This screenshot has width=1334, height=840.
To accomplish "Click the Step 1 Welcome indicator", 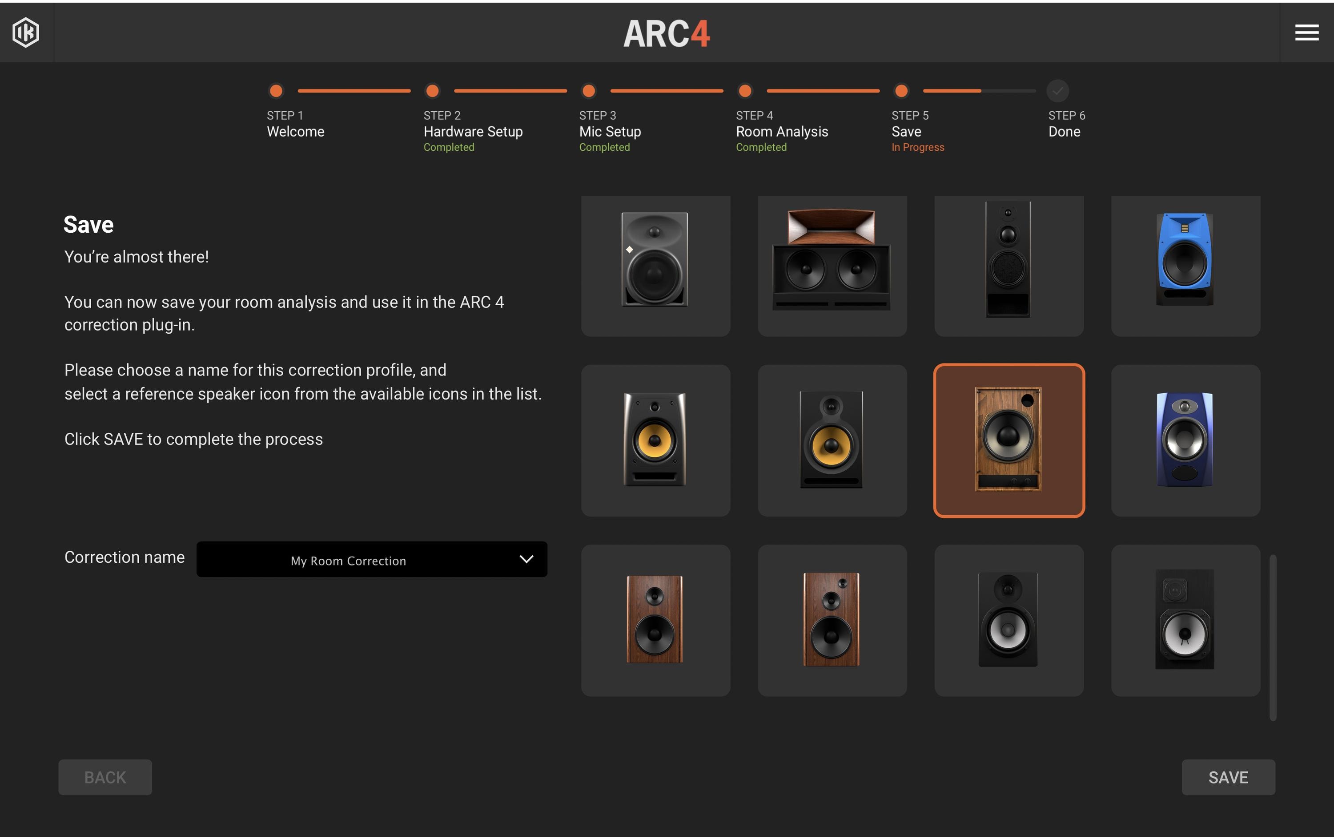I will [275, 91].
